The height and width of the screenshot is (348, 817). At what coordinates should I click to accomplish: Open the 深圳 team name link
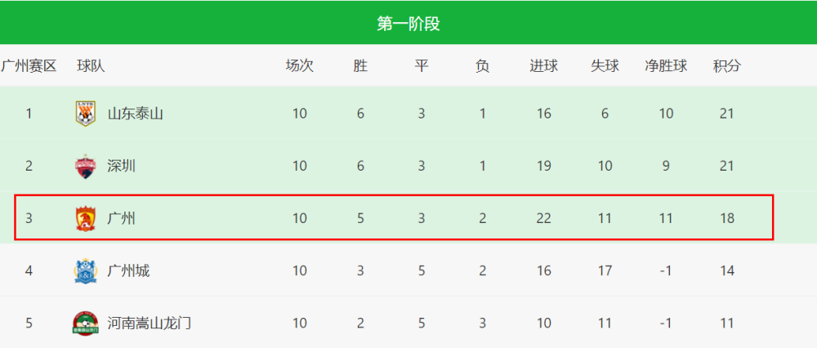point(122,166)
